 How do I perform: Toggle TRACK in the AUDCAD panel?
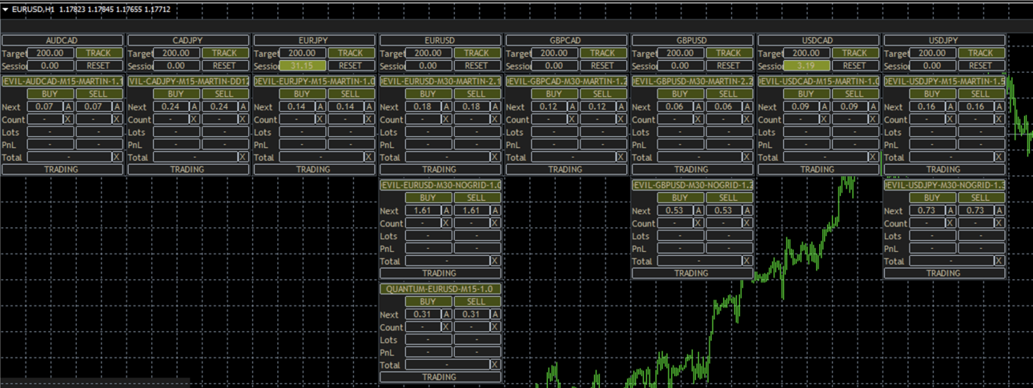click(99, 53)
